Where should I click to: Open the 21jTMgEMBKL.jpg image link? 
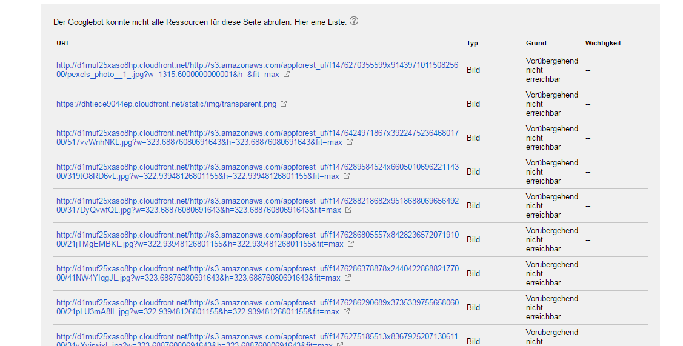click(257, 240)
